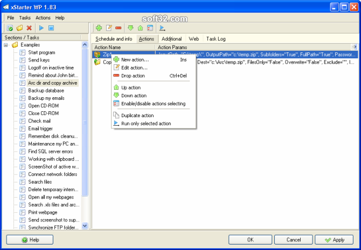Click the Apply button

click(x=334, y=240)
